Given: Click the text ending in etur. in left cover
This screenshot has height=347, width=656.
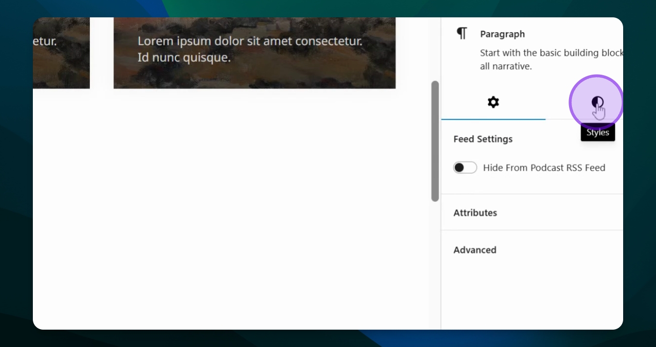Looking at the screenshot, I should [45, 41].
